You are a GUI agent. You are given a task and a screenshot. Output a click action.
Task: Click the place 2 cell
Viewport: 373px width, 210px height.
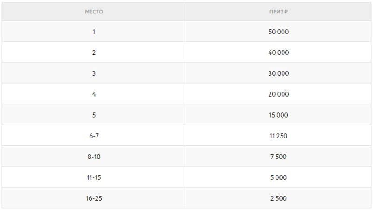pos(94,52)
